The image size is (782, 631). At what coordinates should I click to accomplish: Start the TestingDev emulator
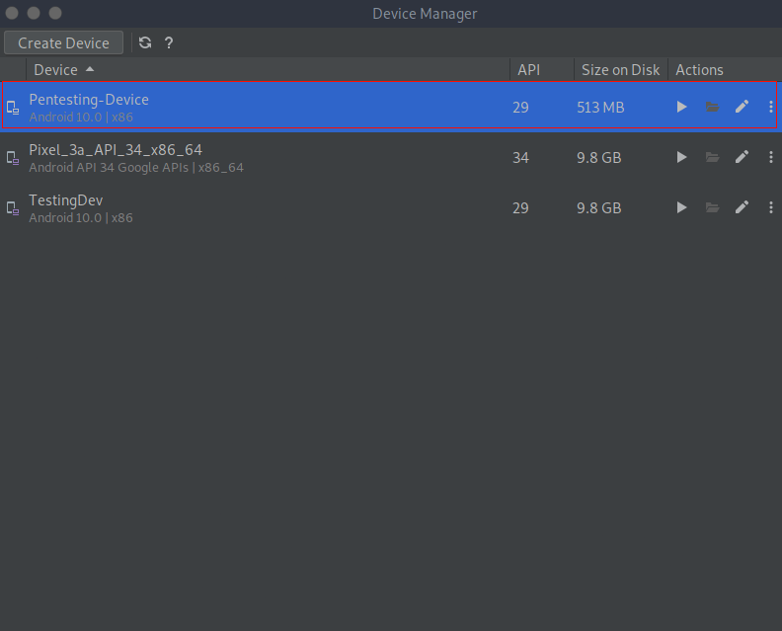[x=681, y=207]
